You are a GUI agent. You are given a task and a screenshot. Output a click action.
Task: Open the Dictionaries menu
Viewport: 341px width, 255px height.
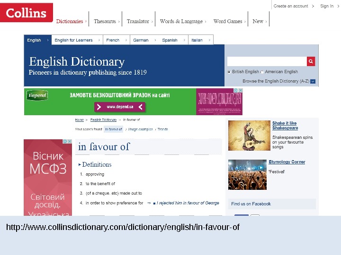pos(70,21)
